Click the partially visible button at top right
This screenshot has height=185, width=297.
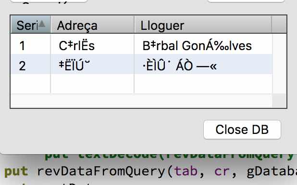click(x=246, y=1)
